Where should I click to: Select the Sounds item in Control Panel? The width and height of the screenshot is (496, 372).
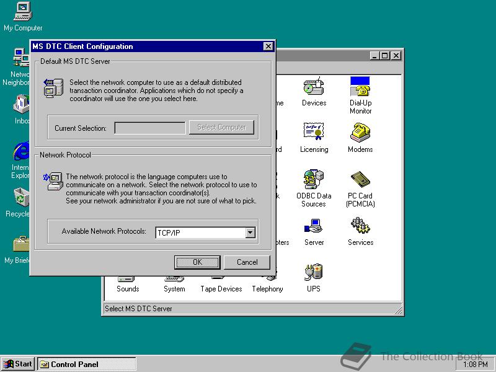(128, 285)
